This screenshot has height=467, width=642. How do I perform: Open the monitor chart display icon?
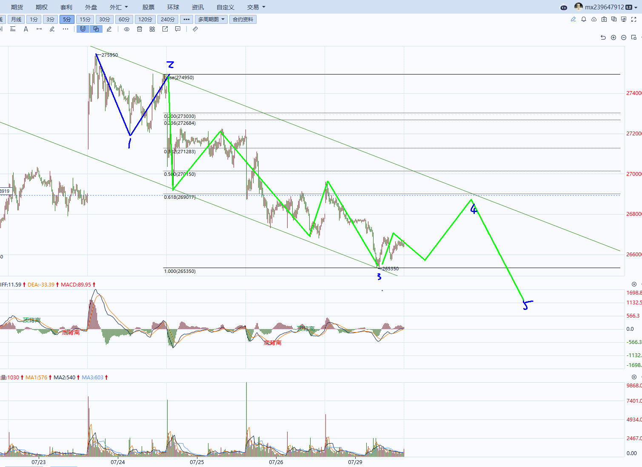click(624, 19)
